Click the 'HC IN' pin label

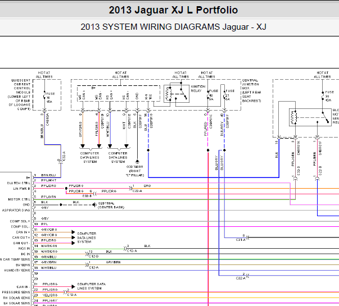tap(25, 254)
